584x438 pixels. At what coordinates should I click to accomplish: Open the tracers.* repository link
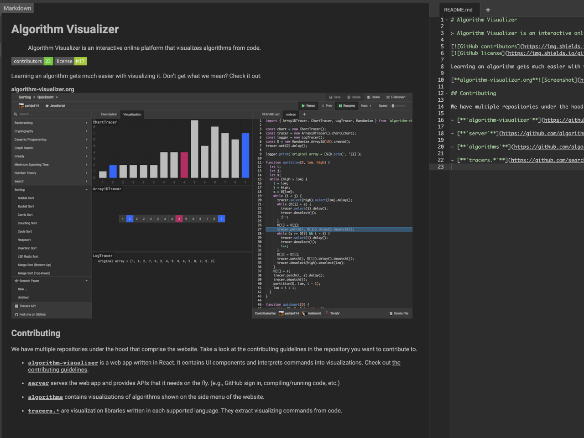[x=44, y=411]
